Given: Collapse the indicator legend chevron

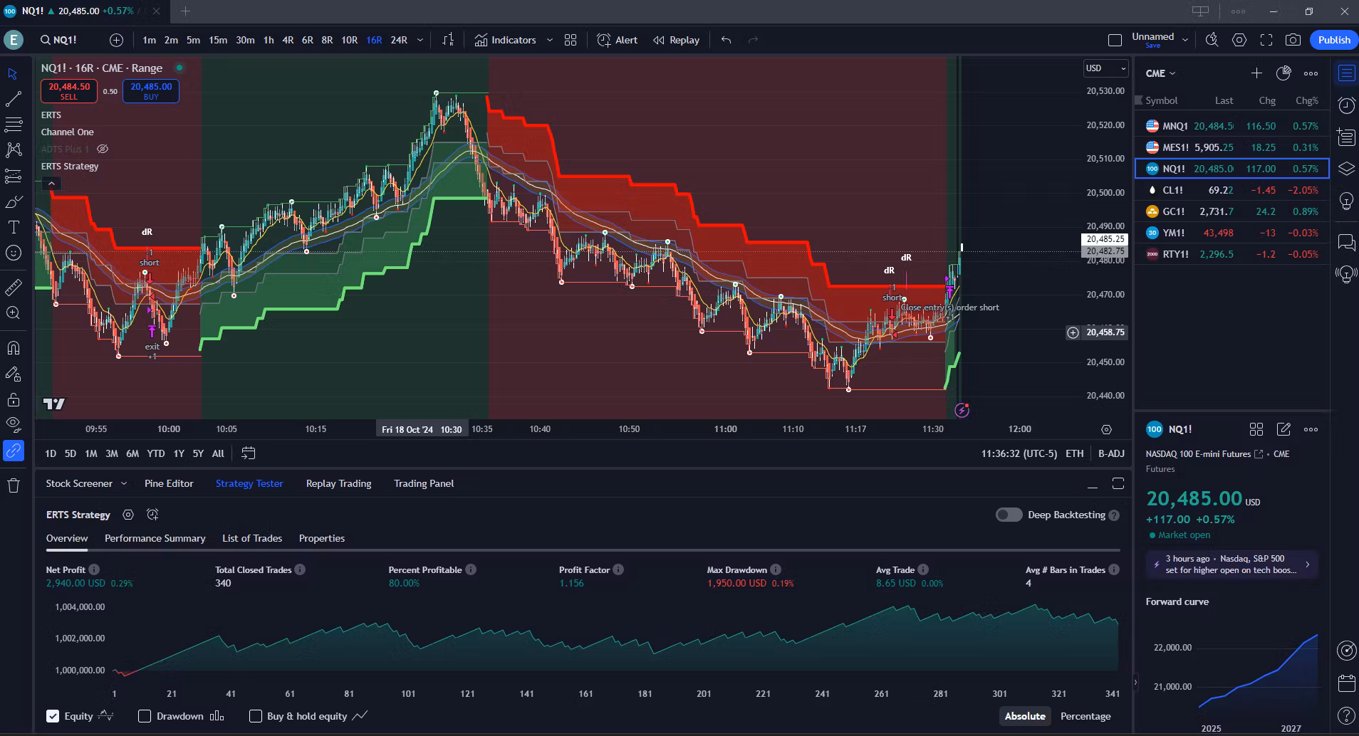Looking at the screenshot, I should pos(51,184).
